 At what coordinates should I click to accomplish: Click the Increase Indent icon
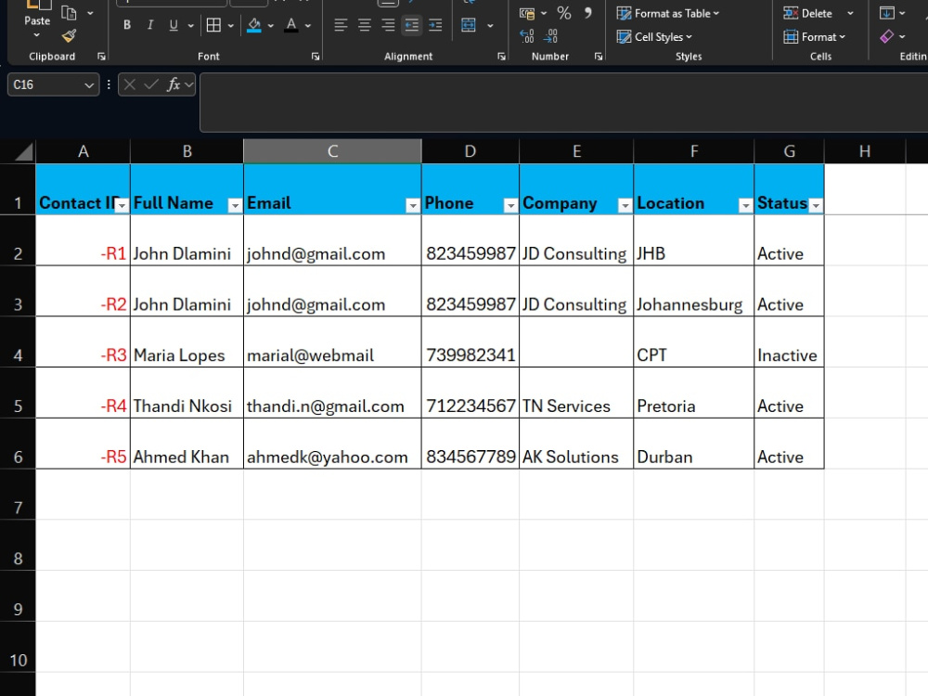tap(435, 25)
